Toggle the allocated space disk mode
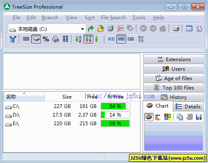 click(x=36, y=39)
